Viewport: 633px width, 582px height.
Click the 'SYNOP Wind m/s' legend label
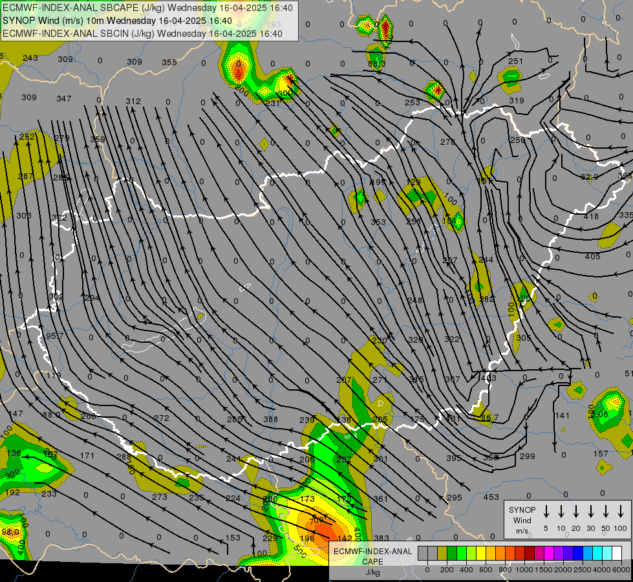pyautogui.click(x=522, y=520)
